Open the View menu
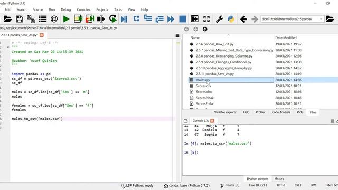This screenshot has width=338, height=190. click(x=132, y=9)
